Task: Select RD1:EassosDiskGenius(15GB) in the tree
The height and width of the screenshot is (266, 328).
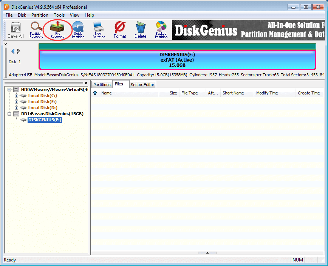Action: tap(52, 114)
